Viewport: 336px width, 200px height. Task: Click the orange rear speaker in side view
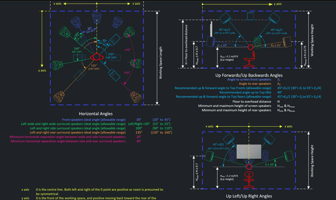pos(288,42)
